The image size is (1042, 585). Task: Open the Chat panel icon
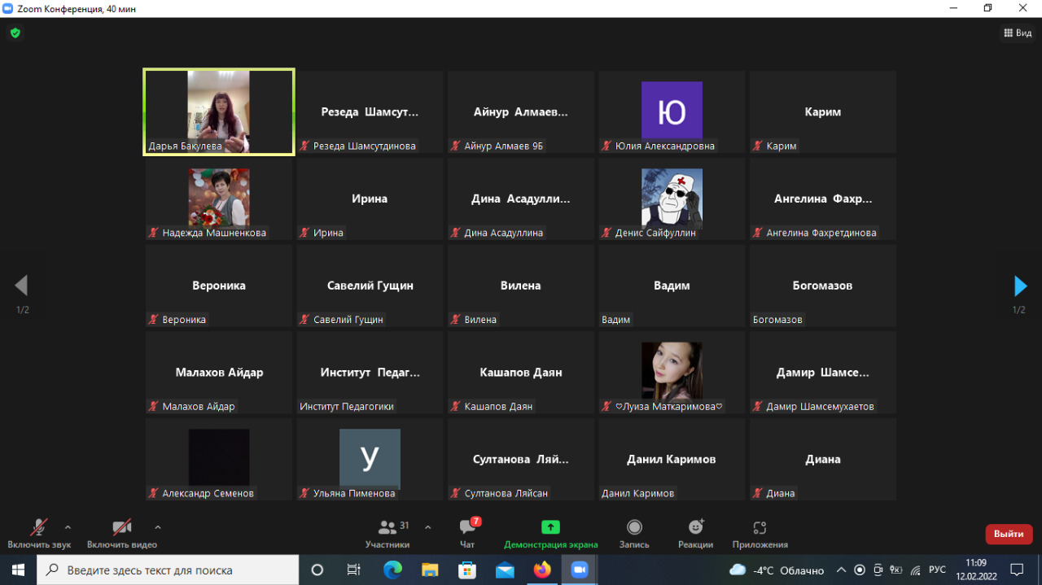pyautogui.click(x=467, y=527)
